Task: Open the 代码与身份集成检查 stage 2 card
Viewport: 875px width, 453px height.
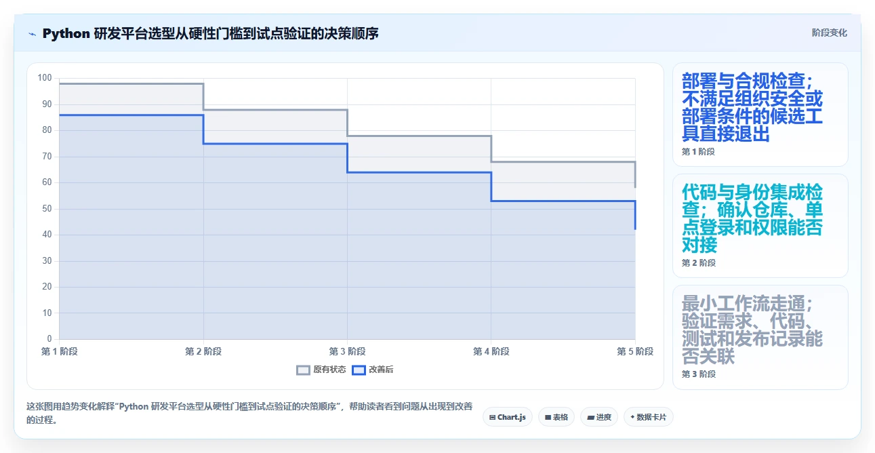Action: [x=760, y=226]
